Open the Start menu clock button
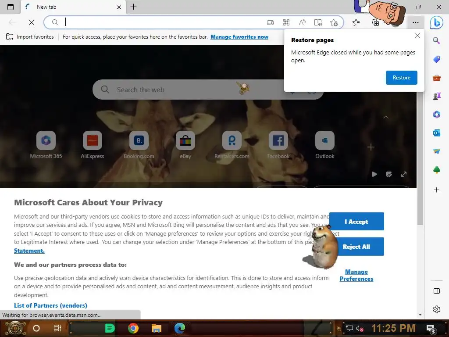The image size is (449, 337). coord(14,328)
